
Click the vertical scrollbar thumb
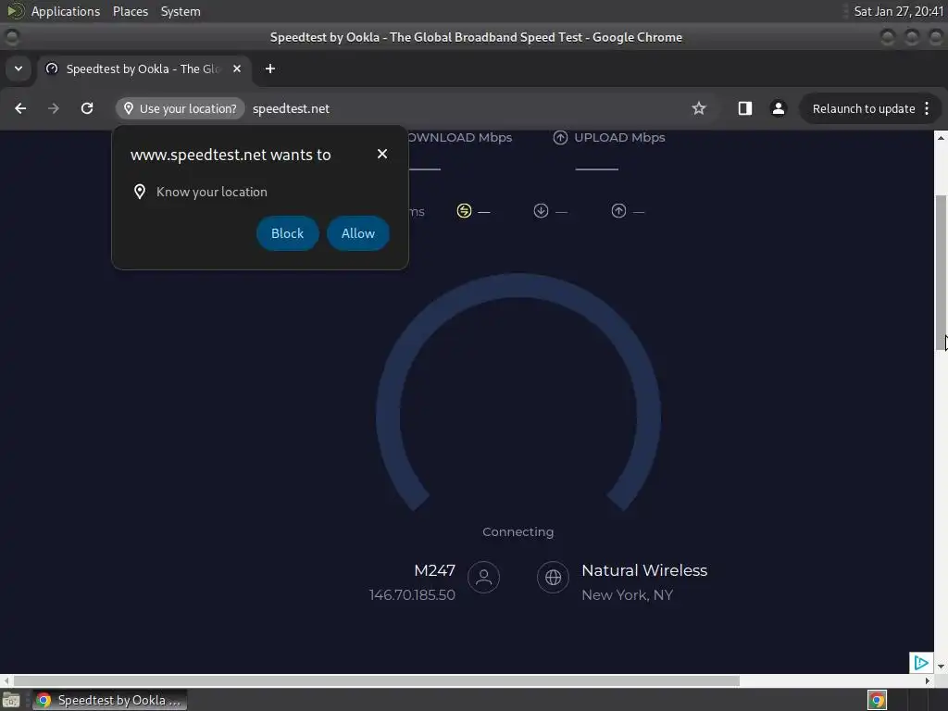[x=941, y=272]
